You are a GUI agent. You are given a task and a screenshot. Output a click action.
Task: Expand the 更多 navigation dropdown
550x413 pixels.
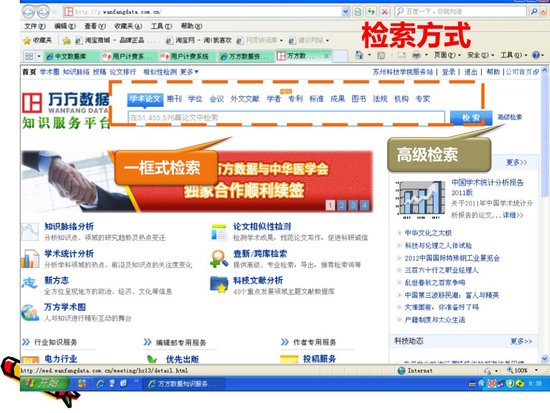click(x=190, y=72)
